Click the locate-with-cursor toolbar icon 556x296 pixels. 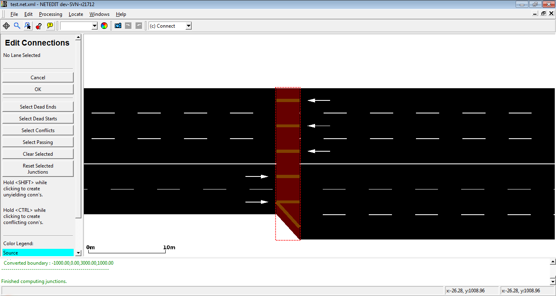tap(28, 26)
